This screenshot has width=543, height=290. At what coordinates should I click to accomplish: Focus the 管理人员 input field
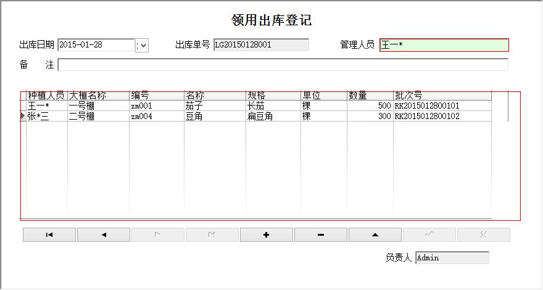(x=444, y=45)
